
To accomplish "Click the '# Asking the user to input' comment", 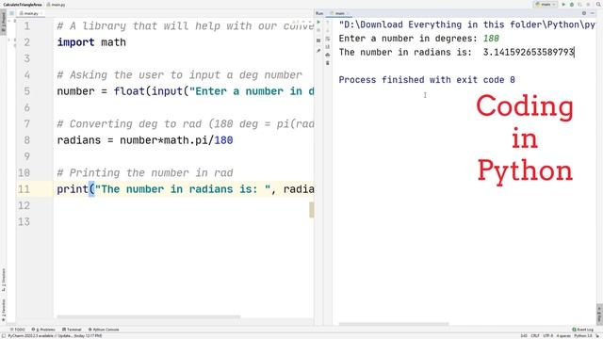I will click(x=180, y=75).
